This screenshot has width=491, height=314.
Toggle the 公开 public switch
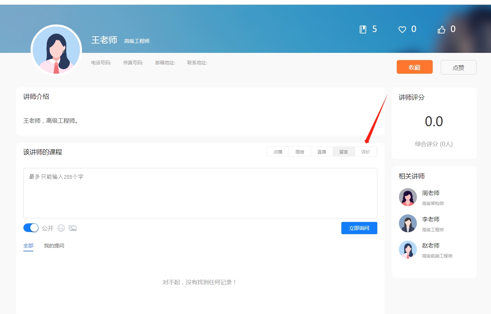click(31, 228)
